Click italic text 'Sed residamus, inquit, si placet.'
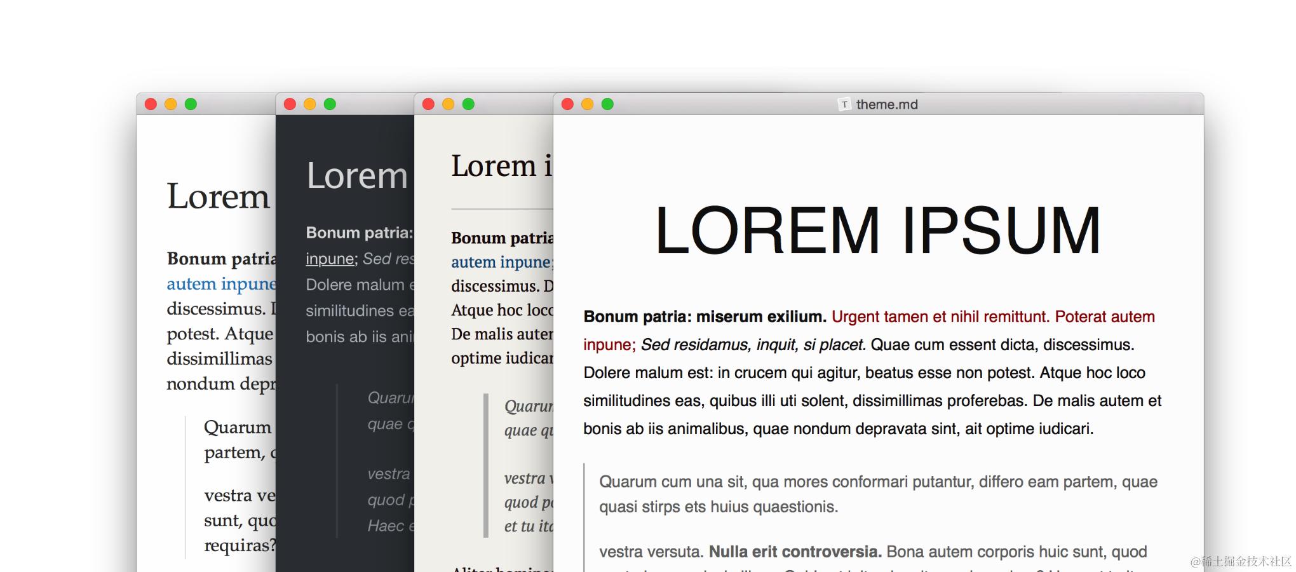This screenshot has width=1296, height=572. click(x=753, y=345)
